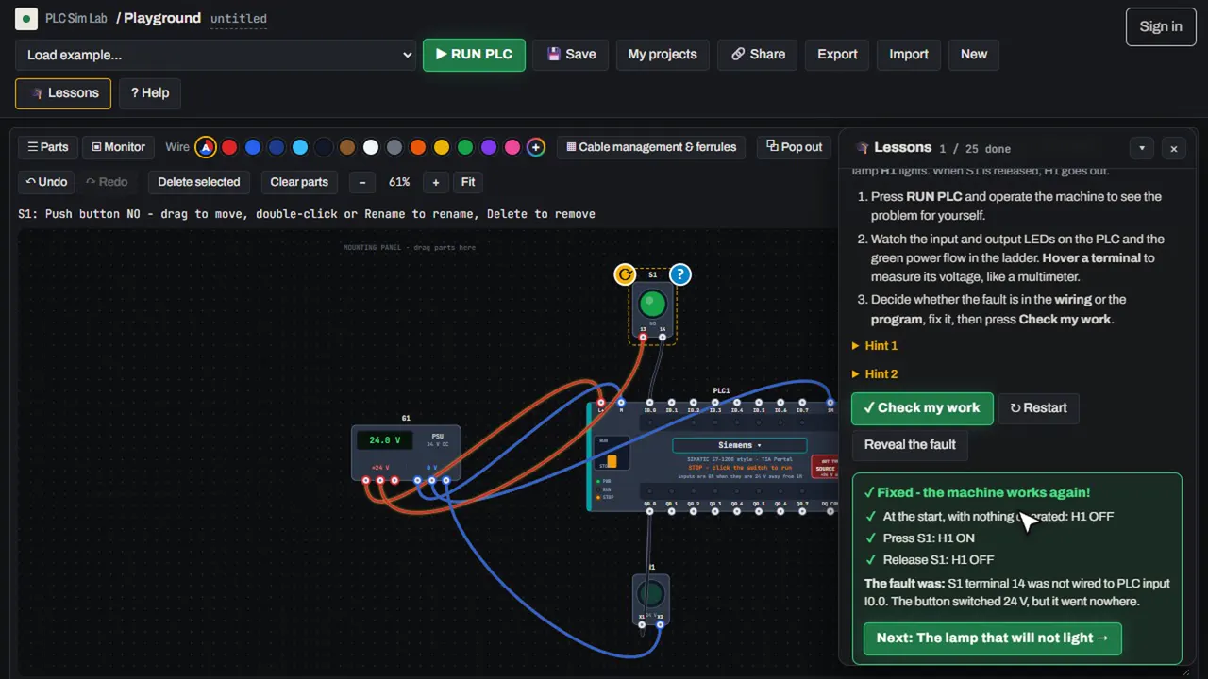The height and width of the screenshot is (679, 1208).
Task: Create a New project
Action: 974,55
